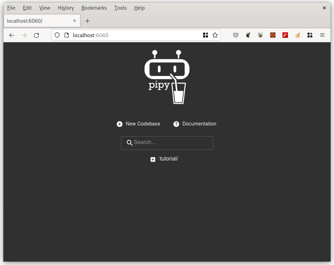Click the plus icon beside New Codebase
334x265 pixels.
point(119,124)
